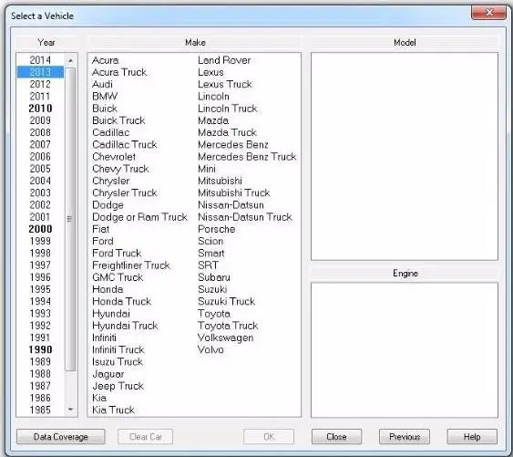This screenshot has height=457, width=513.
Task: Select year 2012
Action: click(40, 84)
